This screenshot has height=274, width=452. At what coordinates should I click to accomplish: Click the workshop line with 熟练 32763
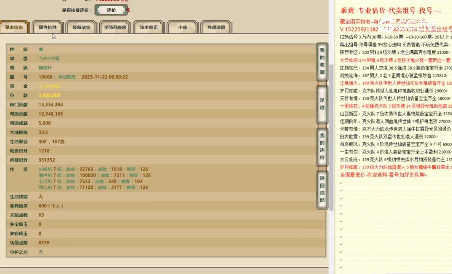pos(93,169)
